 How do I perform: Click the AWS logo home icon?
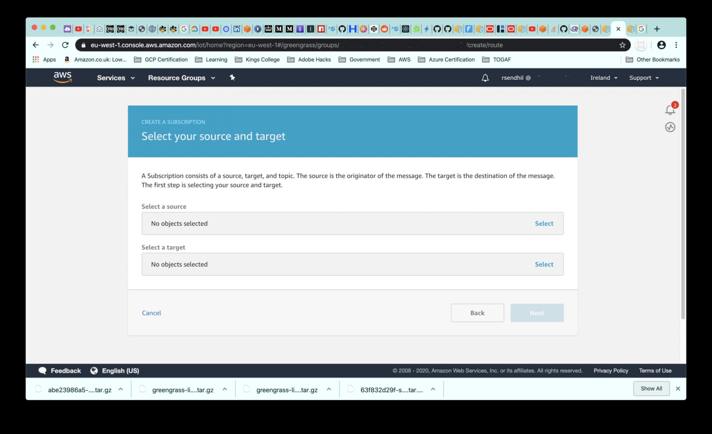(x=63, y=77)
